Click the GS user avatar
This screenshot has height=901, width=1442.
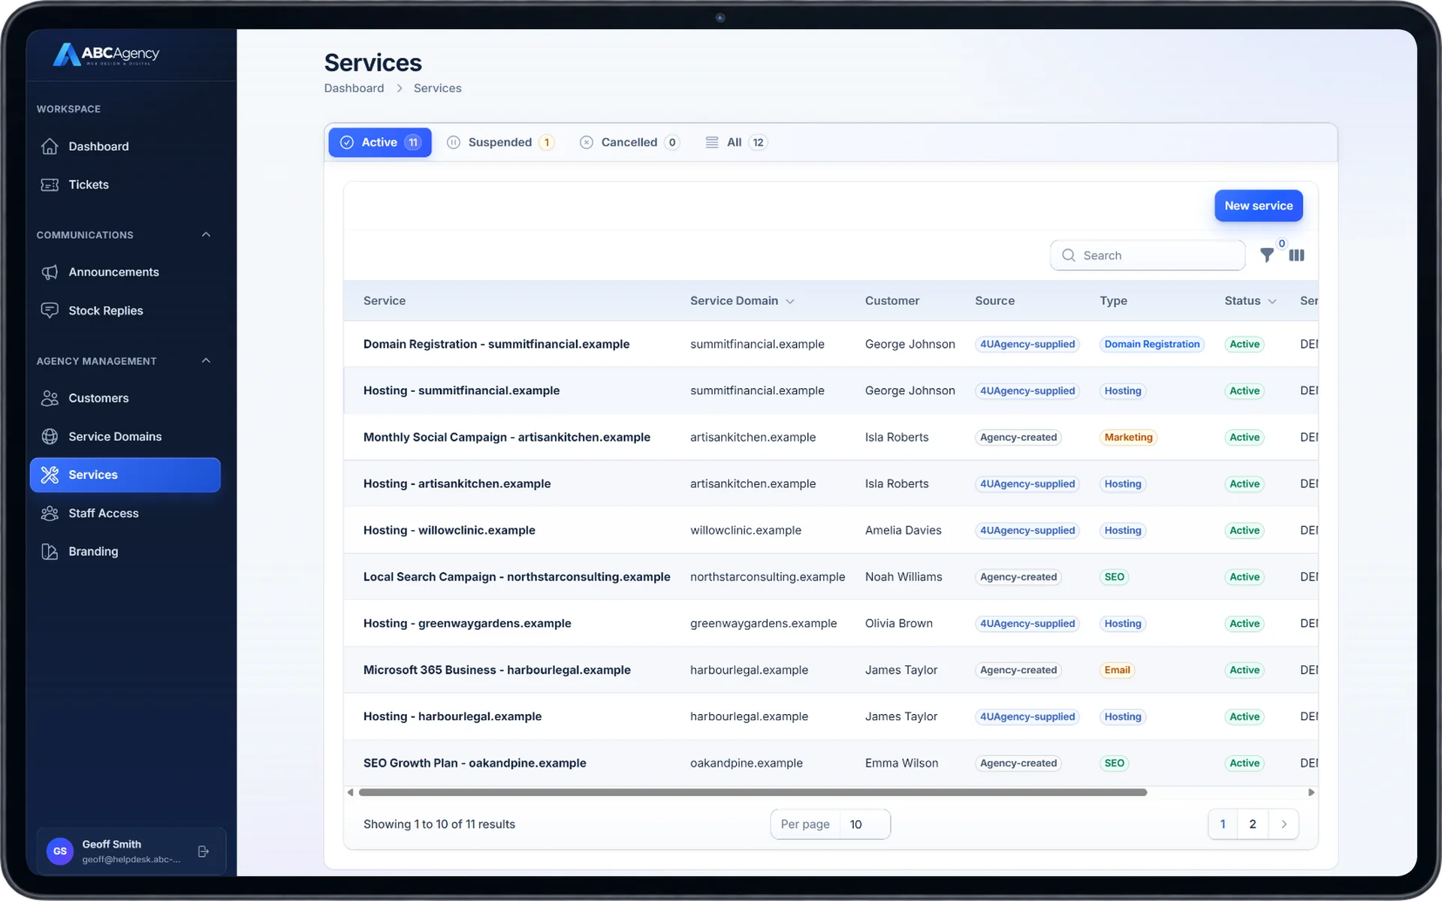[x=60, y=851]
